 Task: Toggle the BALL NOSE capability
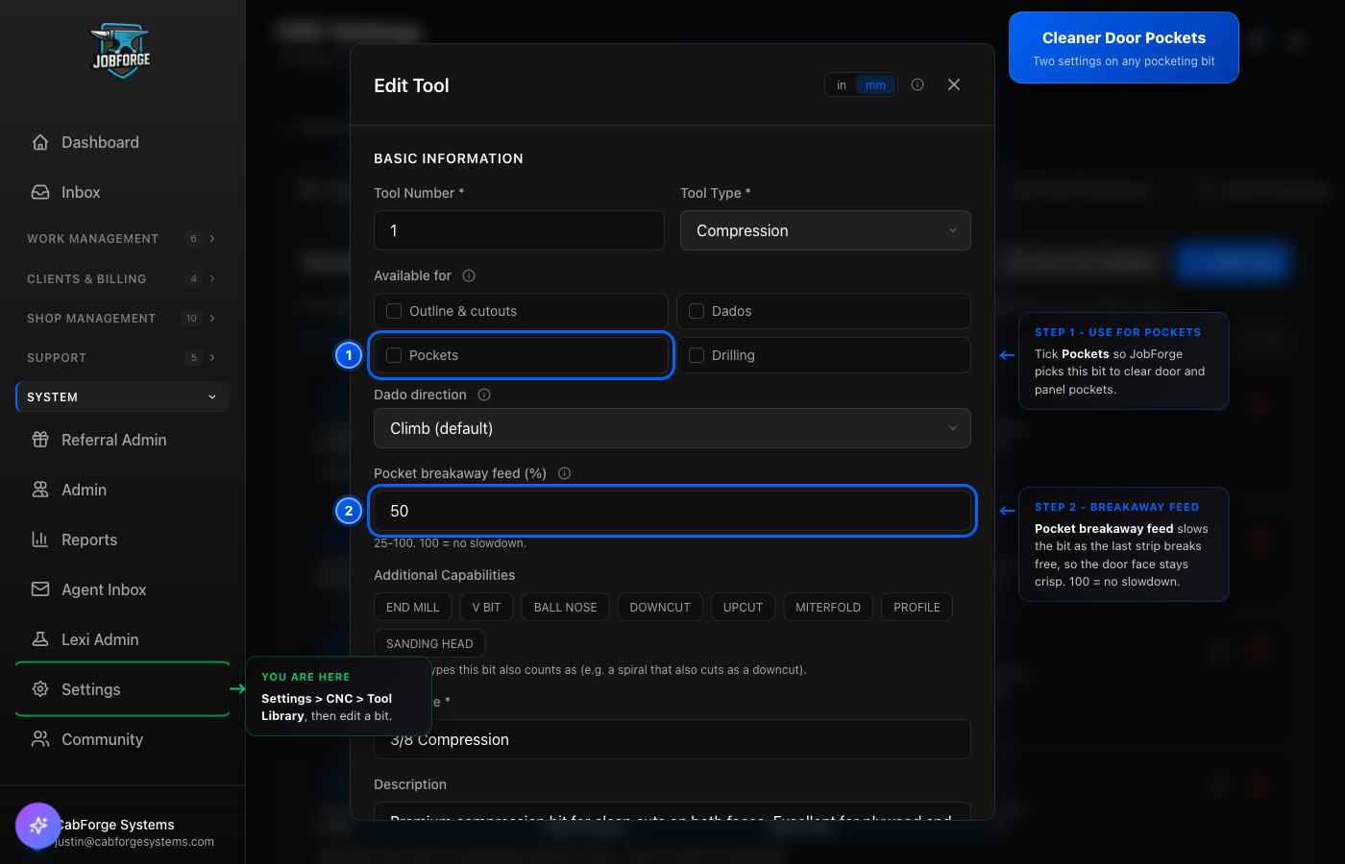click(x=566, y=608)
